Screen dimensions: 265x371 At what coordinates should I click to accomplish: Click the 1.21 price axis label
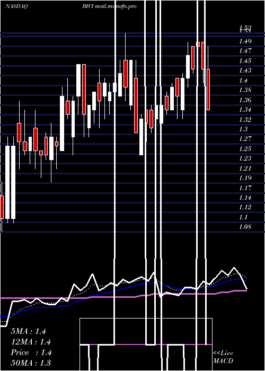[x=245, y=168]
